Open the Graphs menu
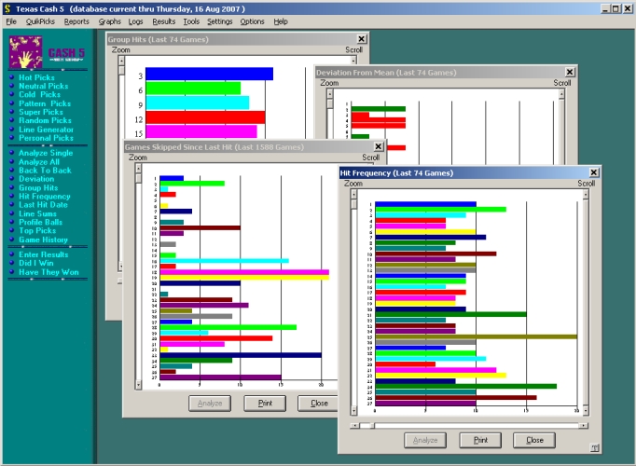The image size is (636, 466). [x=109, y=21]
